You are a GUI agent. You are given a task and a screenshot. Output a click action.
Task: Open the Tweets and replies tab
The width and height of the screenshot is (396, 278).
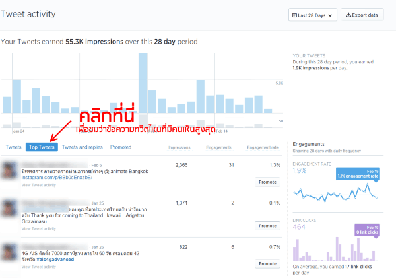[x=82, y=147]
